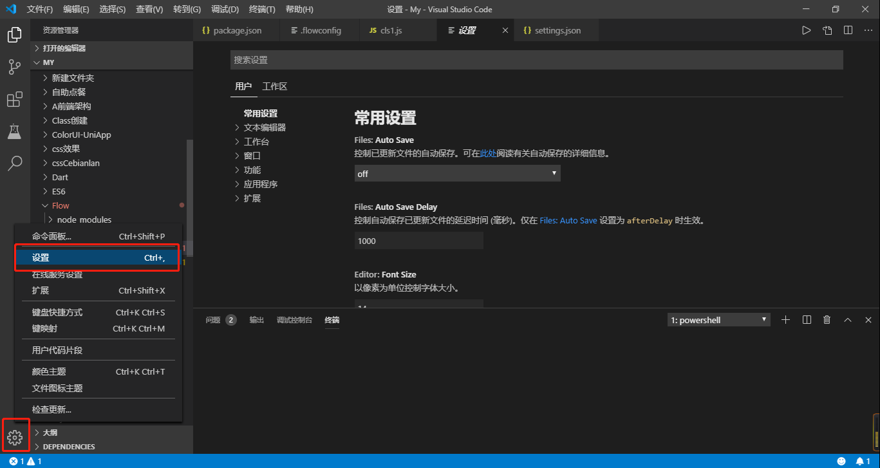
Task: Click the run triangle icon in editor toolbar
Action: pyautogui.click(x=806, y=30)
